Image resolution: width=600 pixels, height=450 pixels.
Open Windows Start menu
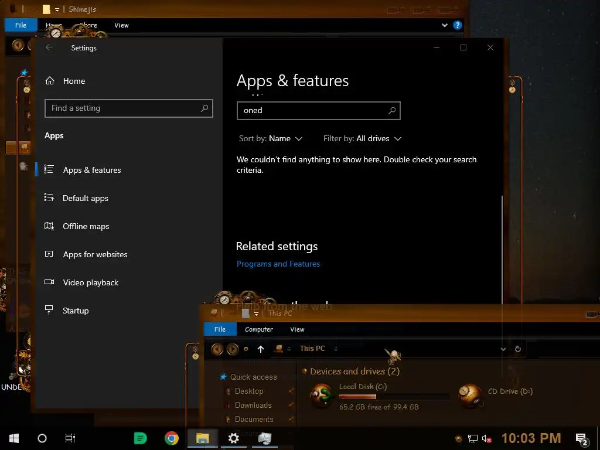14,438
